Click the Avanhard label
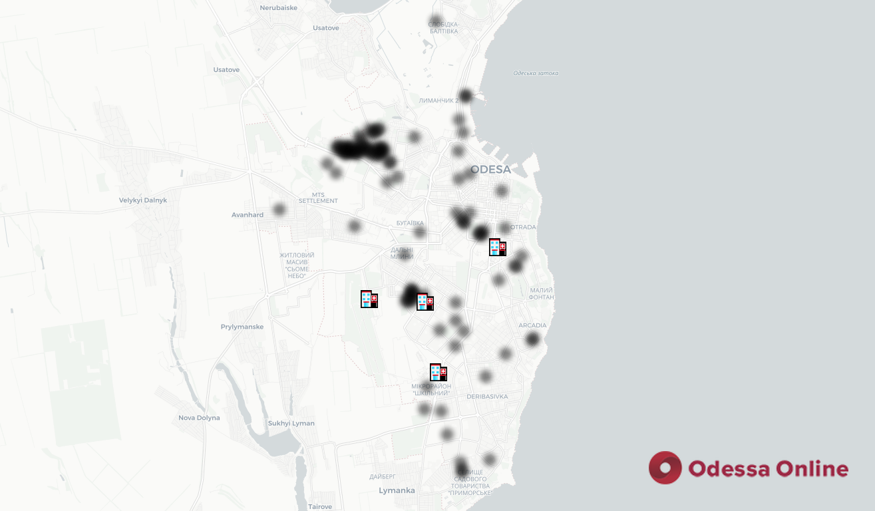Image resolution: width=875 pixels, height=511 pixels. pyautogui.click(x=248, y=215)
